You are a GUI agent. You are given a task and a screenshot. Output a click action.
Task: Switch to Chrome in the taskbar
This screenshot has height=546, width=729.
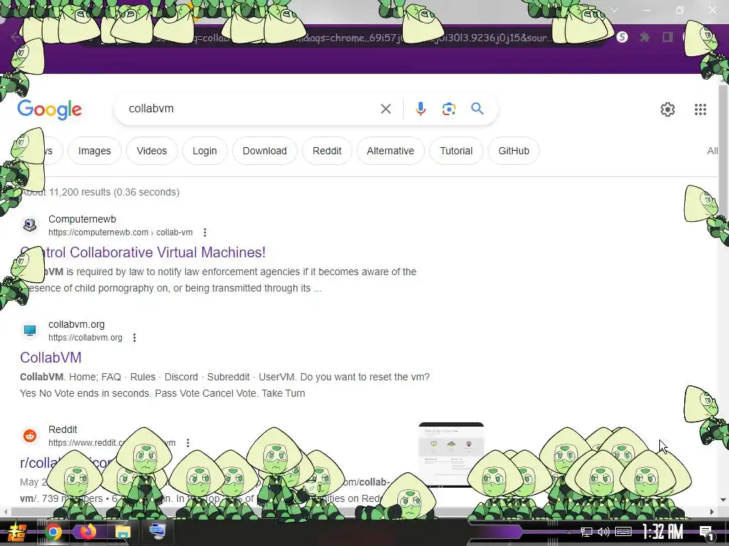click(53, 532)
